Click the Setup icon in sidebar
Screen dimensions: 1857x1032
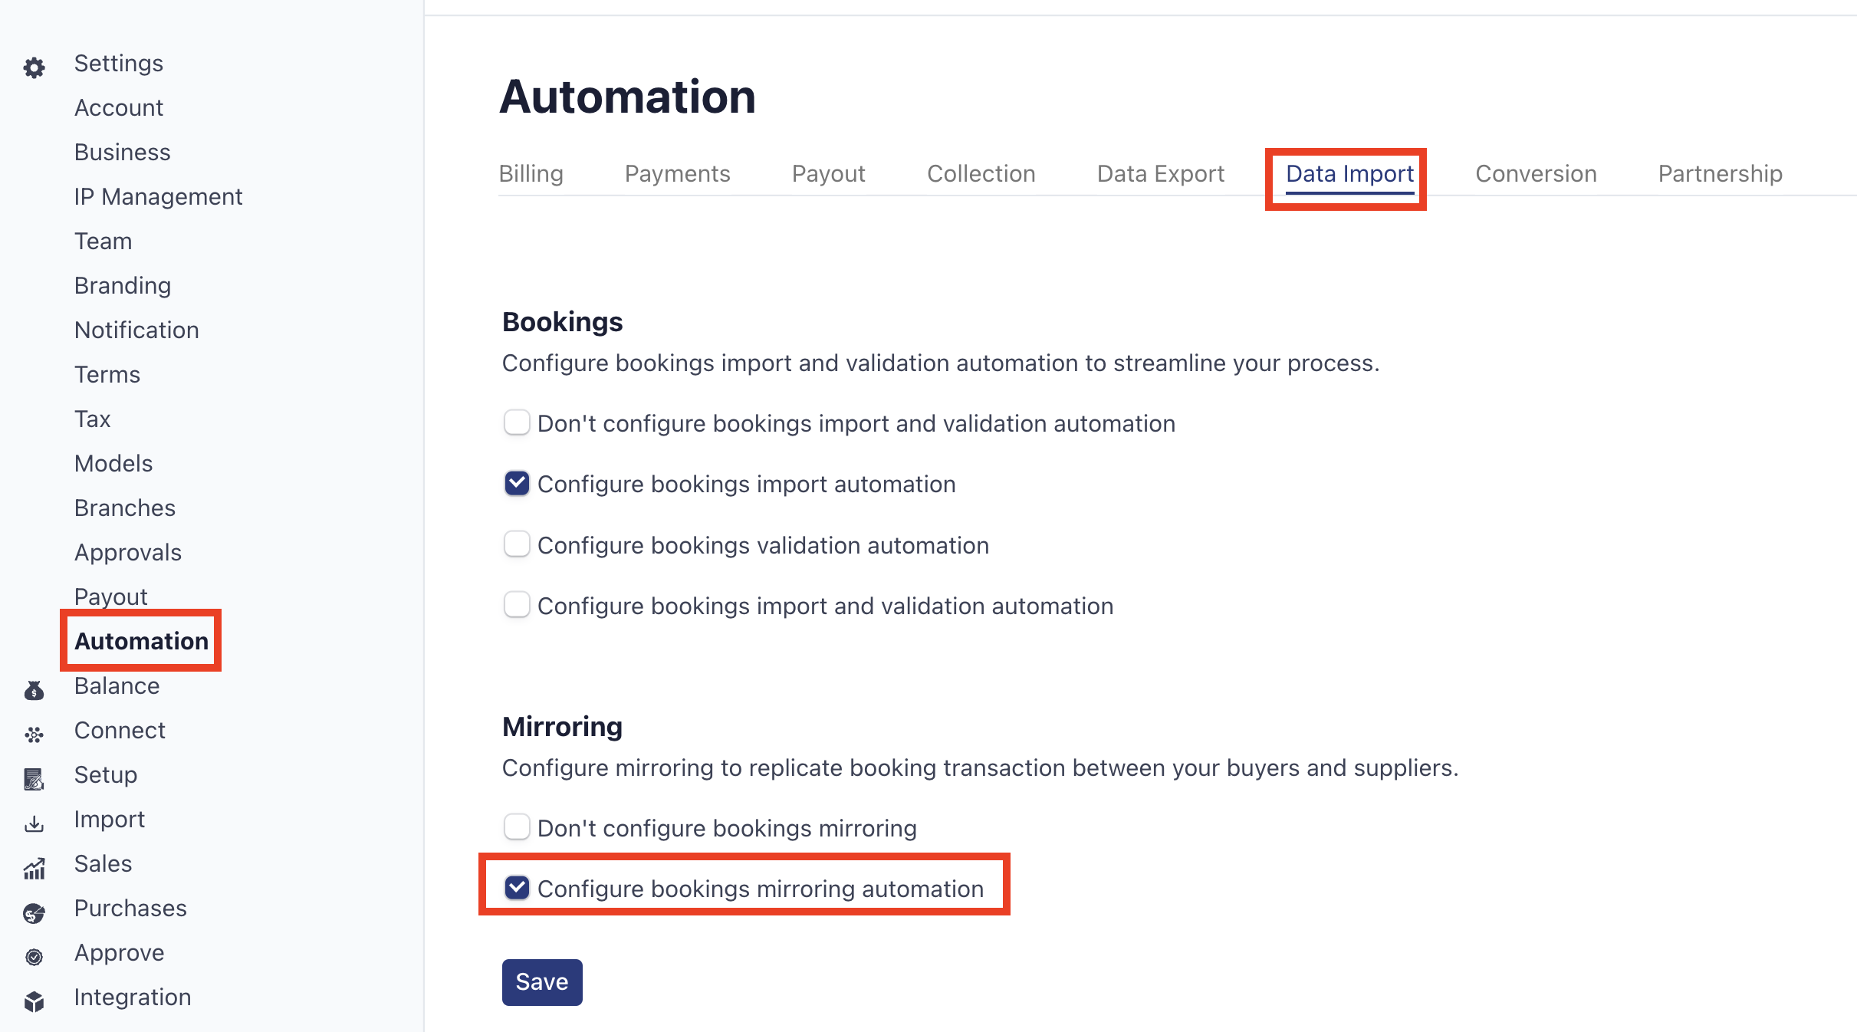coord(34,780)
